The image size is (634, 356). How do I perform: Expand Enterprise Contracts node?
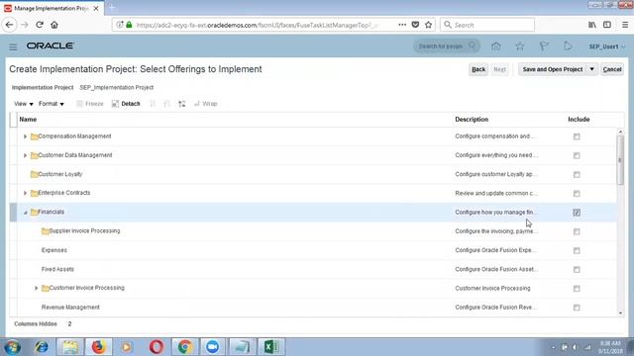pyautogui.click(x=25, y=194)
